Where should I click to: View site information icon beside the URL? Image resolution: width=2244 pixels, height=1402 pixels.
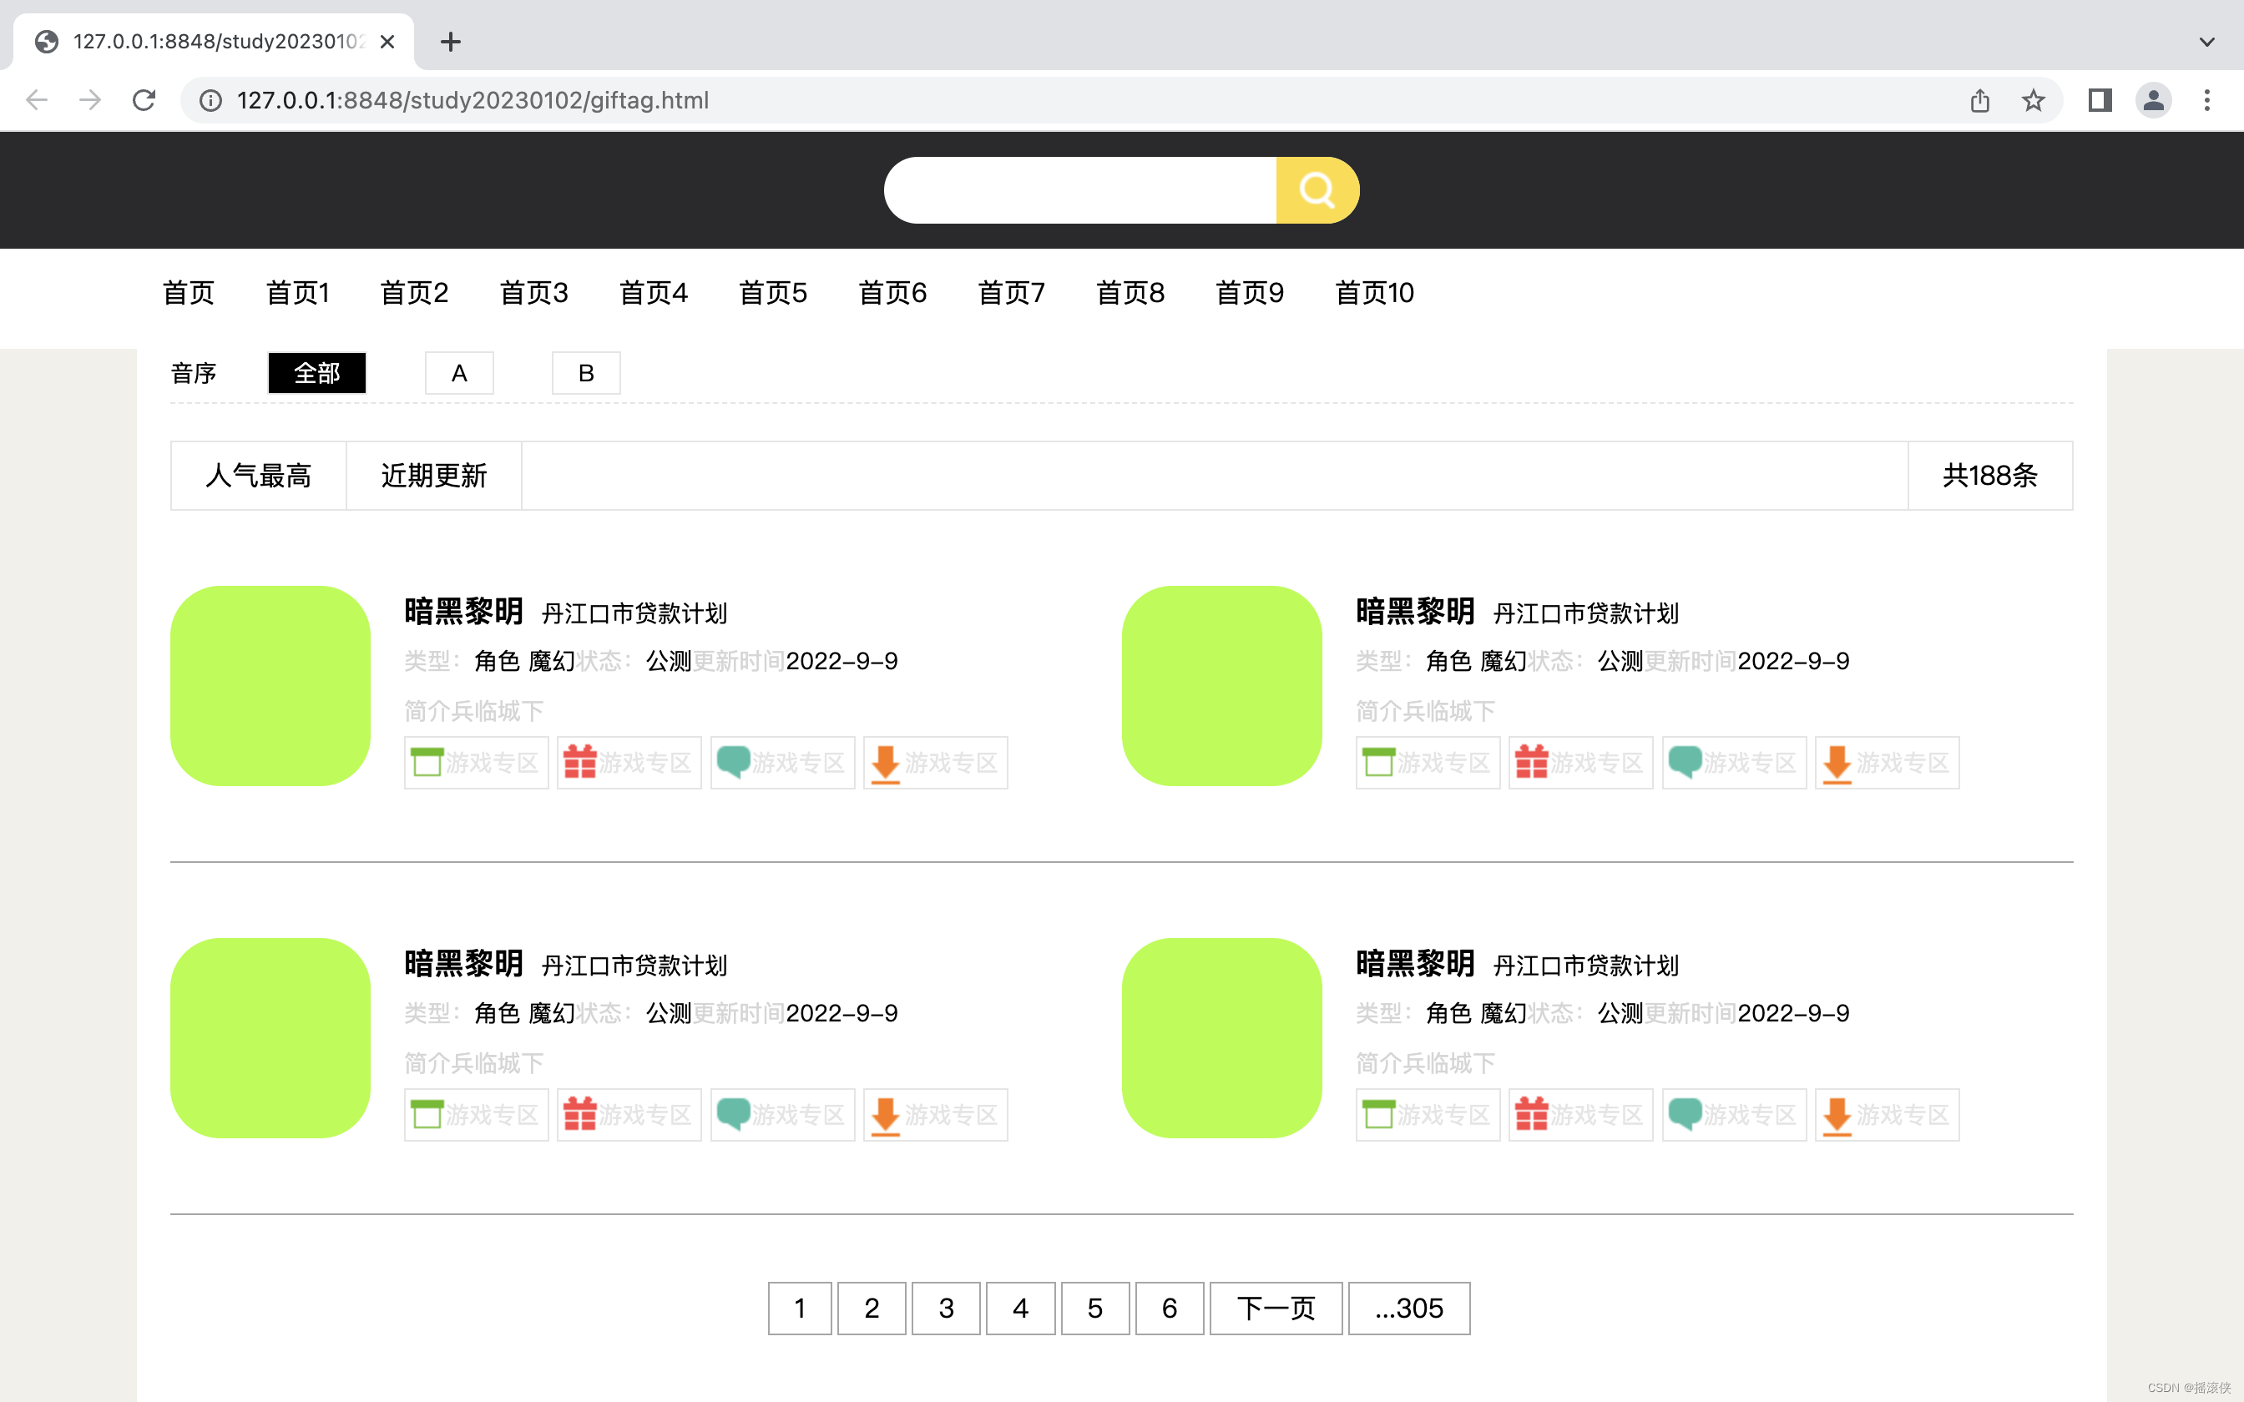(210, 100)
